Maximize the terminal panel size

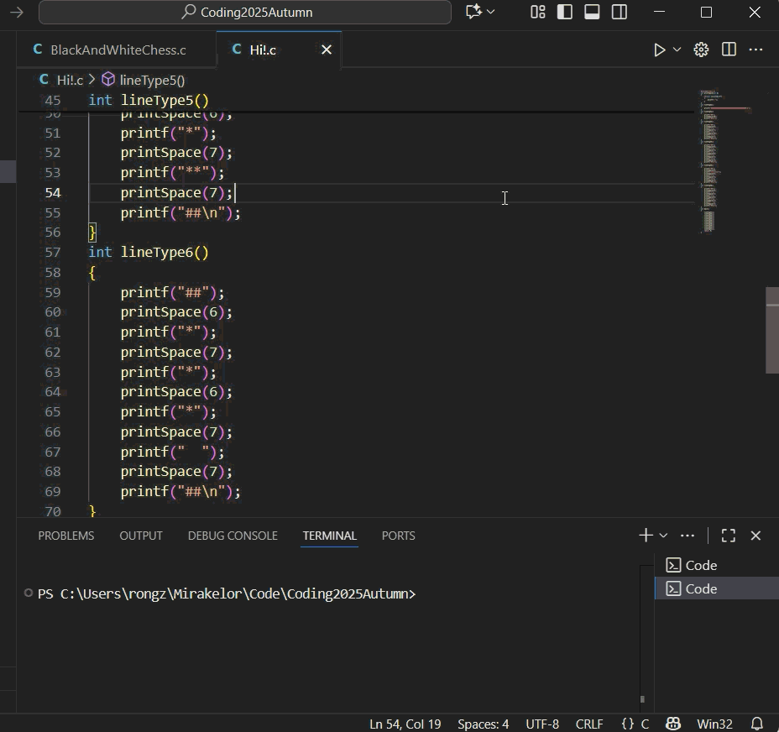click(729, 536)
